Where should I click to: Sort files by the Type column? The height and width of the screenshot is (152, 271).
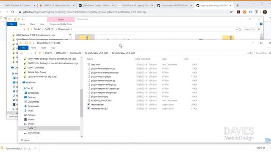point(164,59)
